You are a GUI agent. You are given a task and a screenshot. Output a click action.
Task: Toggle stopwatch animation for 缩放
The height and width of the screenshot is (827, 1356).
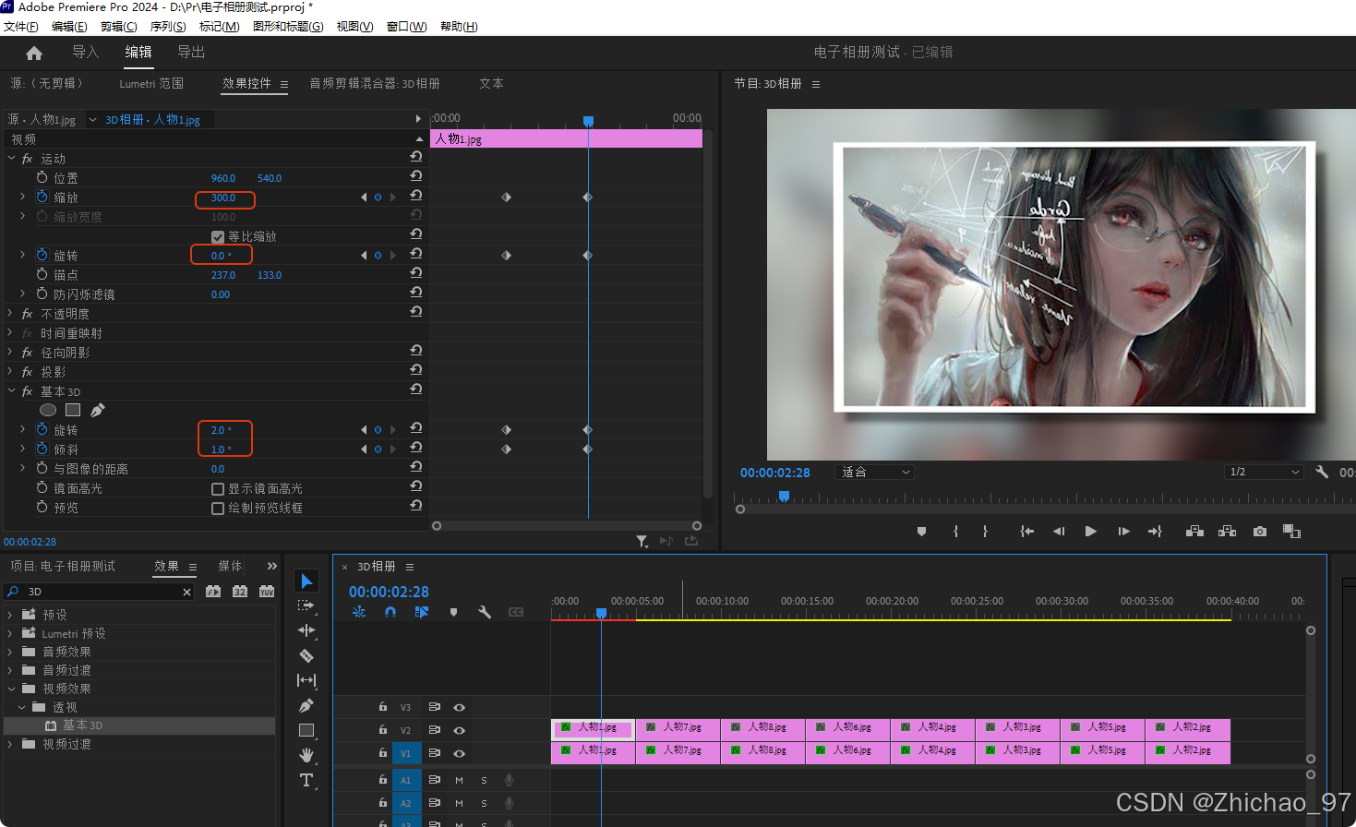point(42,197)
